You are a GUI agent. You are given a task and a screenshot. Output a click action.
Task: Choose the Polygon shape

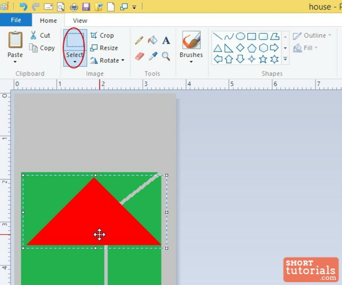(x=275, y=36)
